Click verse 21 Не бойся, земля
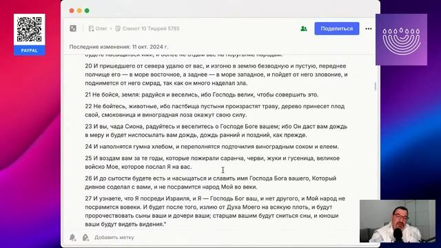Screen dimensions: 441x248 202,95
